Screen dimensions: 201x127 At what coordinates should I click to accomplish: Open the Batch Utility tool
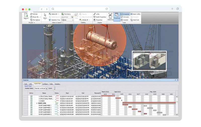click(x=135, y=14)
